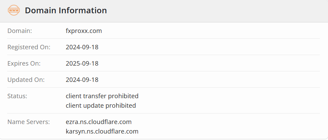Click the Expires On label
328x140 pixels.
pyautogui.click(x=24, y=63)
